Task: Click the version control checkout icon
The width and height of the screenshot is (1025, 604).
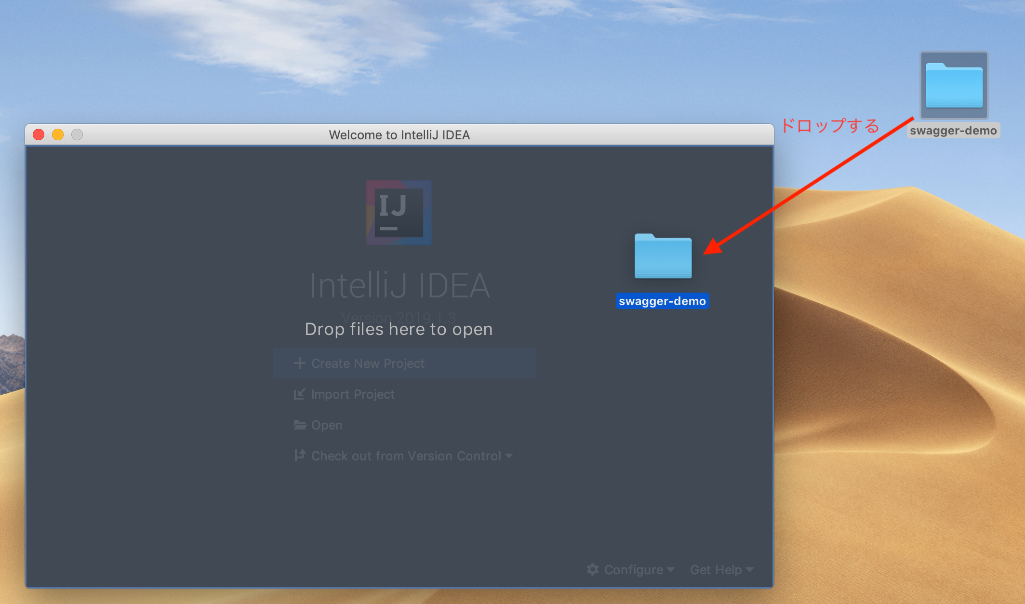Action: coord(299,455)
